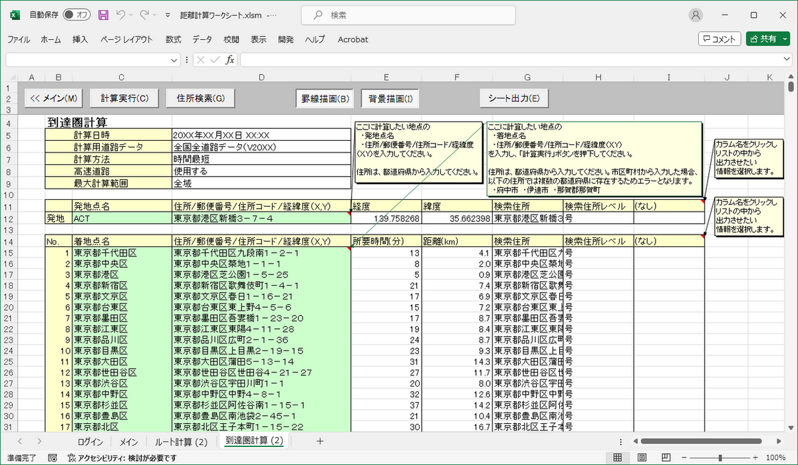The image size is (798, 465).
Task: Expand the Name Box dropdown arrow
Action: pos(175,60)
